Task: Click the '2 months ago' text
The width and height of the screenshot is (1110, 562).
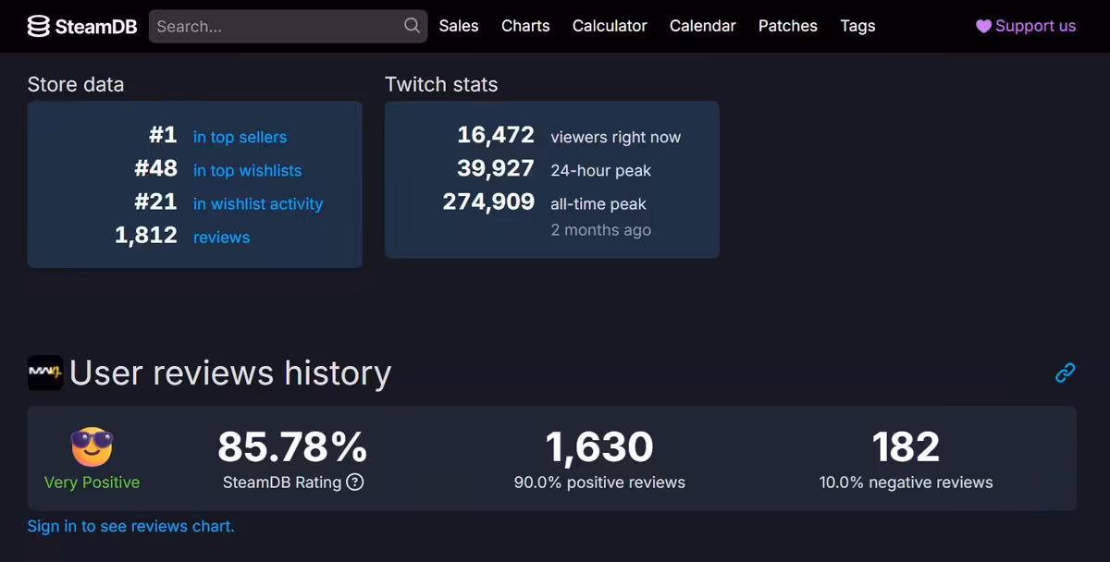Action: click(x=601, y=230)
